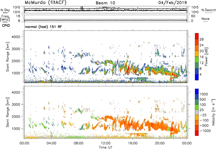Click the "28" Power colorbar label

201,39
